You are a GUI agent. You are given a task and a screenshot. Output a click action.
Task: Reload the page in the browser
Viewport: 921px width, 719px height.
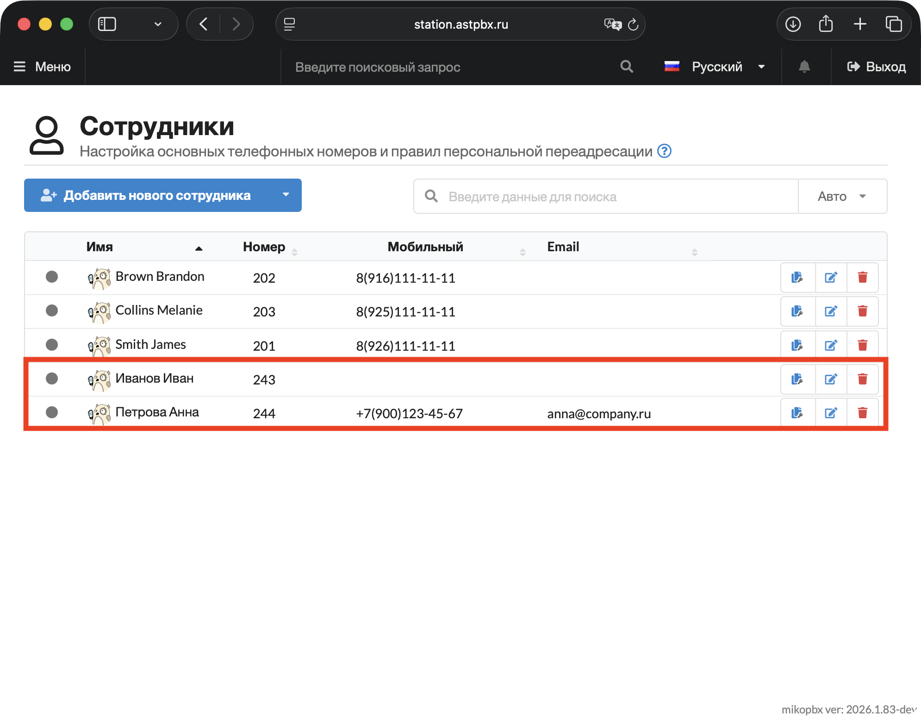click(633, 25)
